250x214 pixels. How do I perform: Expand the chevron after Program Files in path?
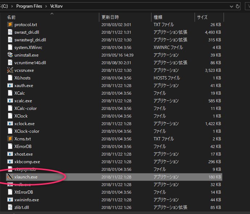click(x=46, y=7)
